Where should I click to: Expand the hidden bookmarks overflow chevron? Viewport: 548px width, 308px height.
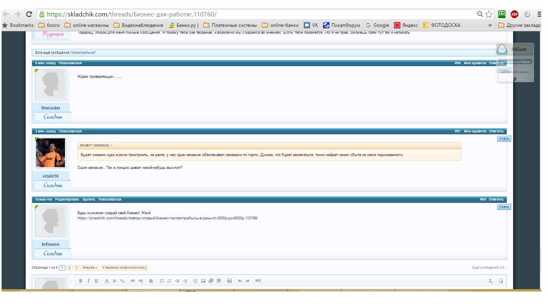point(490,25)
